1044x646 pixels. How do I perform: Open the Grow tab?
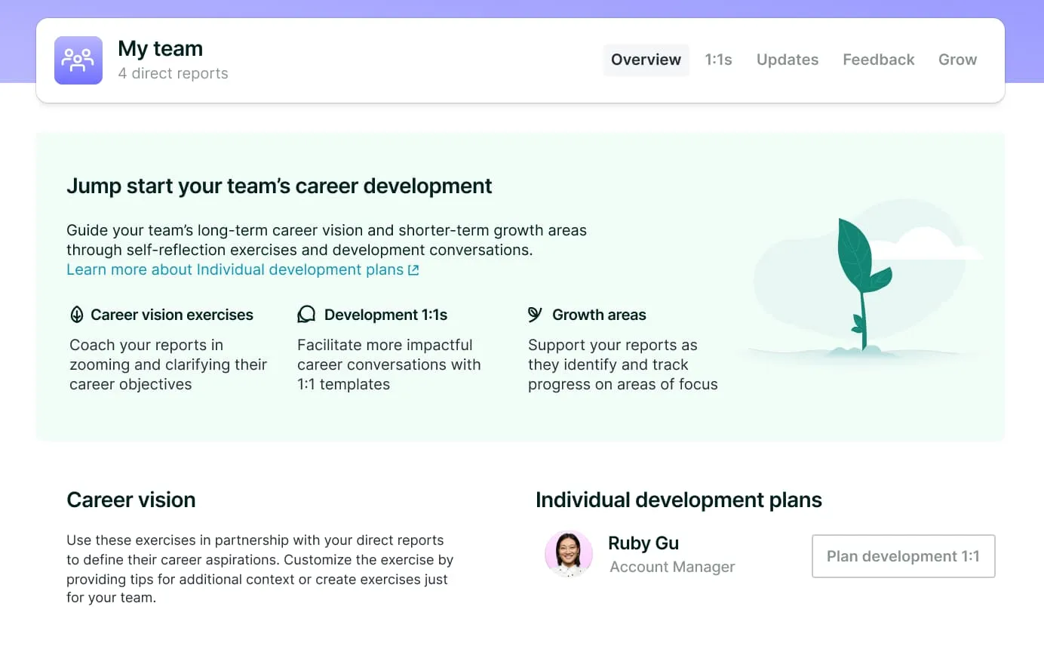tap(957, 60)
